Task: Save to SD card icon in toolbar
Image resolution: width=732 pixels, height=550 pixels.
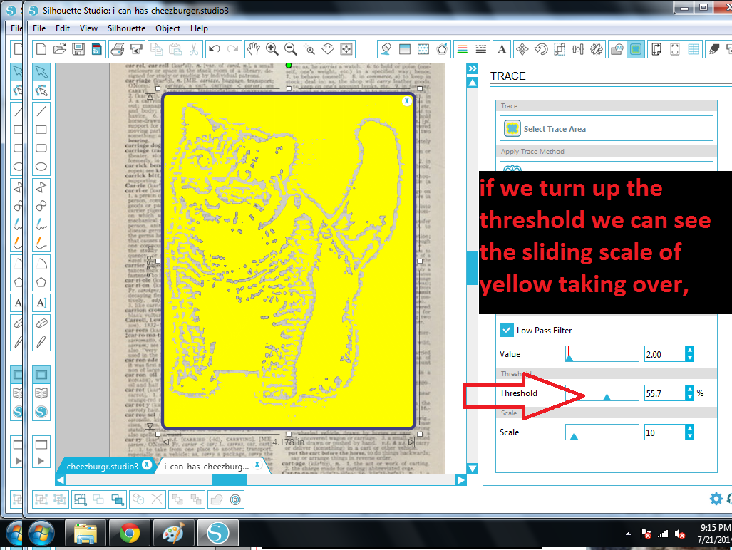Action: tap(97, 49)
